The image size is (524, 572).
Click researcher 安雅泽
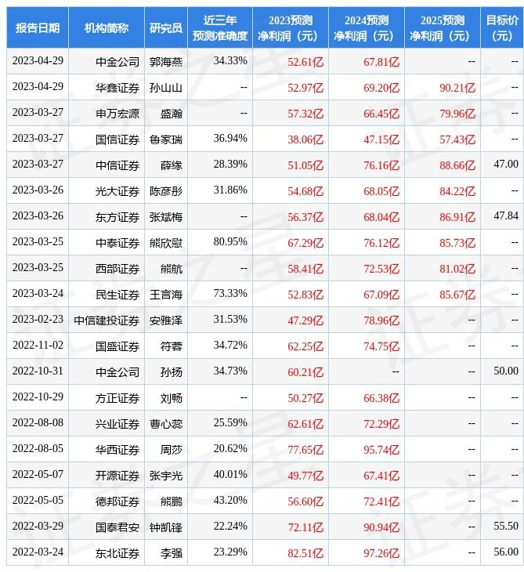click(166, 320)
